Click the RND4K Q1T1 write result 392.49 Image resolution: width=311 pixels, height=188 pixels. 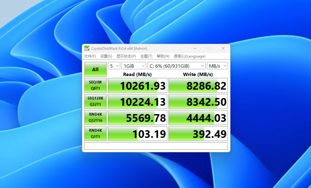(x=198, y=134)
